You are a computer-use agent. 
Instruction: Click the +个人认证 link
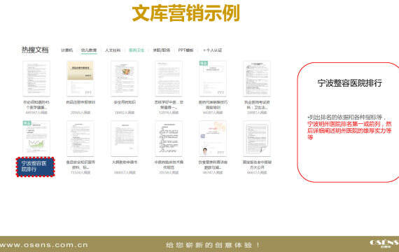pos(213,50)
